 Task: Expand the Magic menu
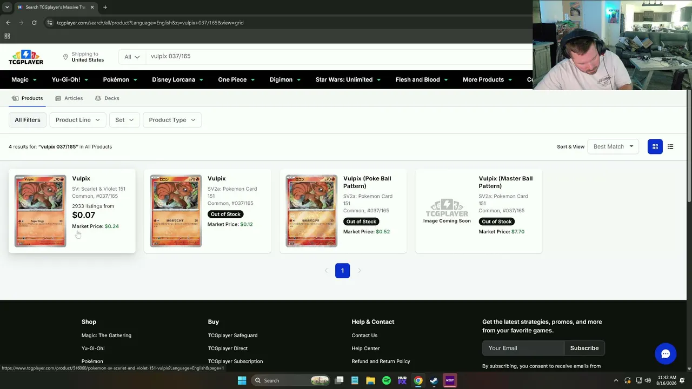tap(24, 79)
